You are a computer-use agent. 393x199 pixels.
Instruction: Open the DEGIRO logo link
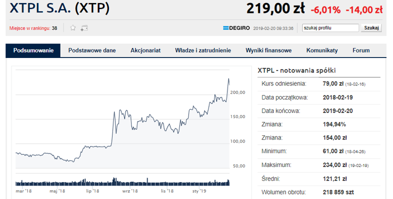click(x=236, y=28)
